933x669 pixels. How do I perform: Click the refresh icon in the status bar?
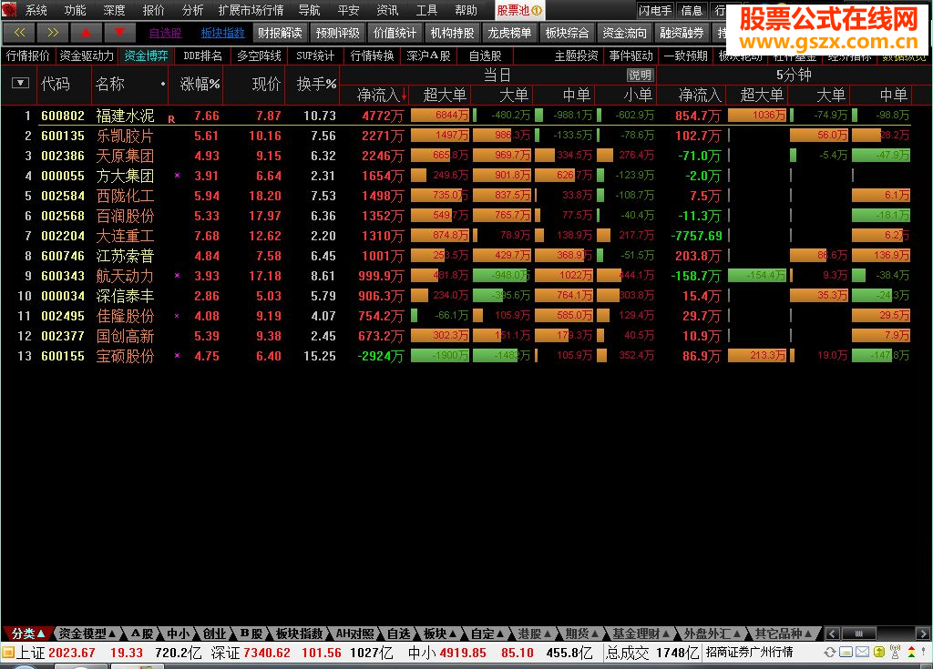pyautogui.click(x=829, y=653)
